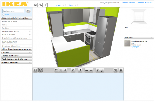The height and width of the screenshot is (102, 155).
Task: Click the Print icon in top toolbar
Action: coord(40,5)
